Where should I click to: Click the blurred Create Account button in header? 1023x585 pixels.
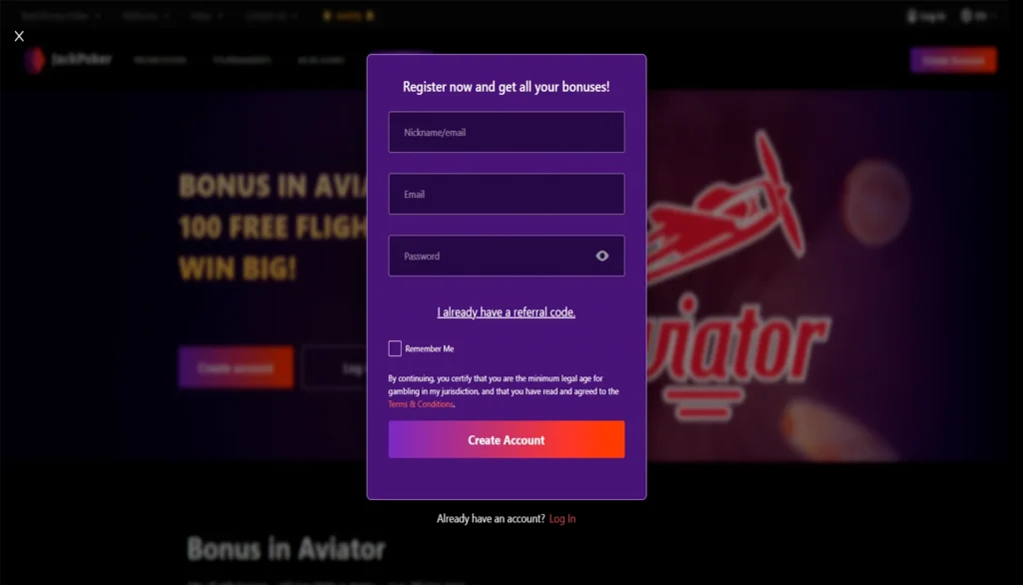point(953,60)
